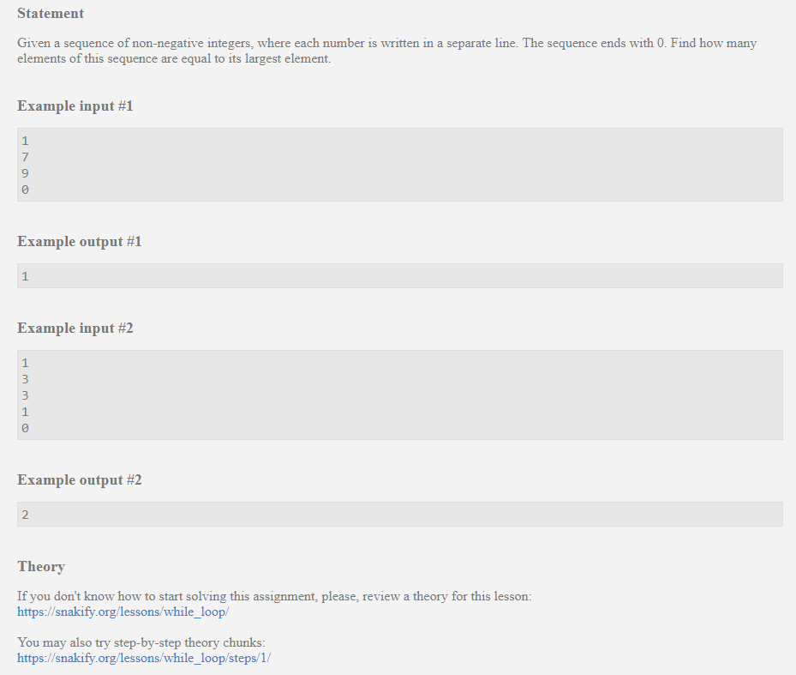Click the Example input #2 heading
The image size is (796, 675).
pyautogui.click(x=75, y=328)
